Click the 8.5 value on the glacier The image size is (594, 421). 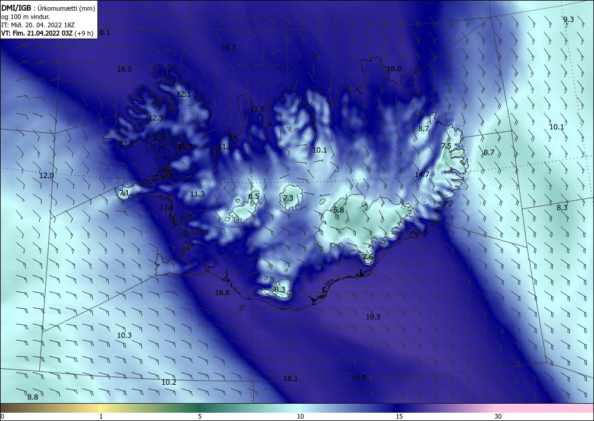(x=254, y=196)
